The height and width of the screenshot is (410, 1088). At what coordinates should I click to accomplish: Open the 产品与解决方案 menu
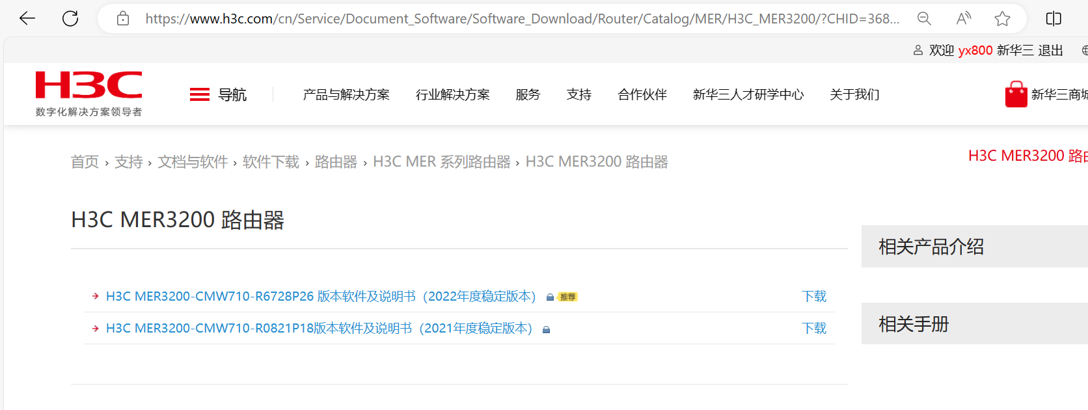(x=346, y=94)
